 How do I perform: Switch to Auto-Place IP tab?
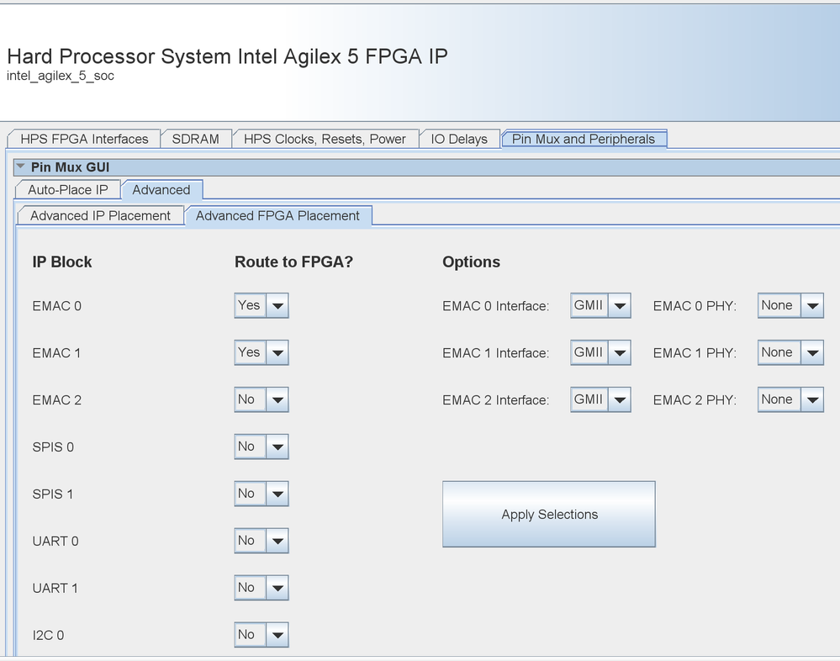click(67, 189)
